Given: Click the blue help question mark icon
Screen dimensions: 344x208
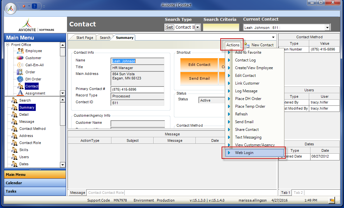Looking at the screenshot, I should coord(35,6).
